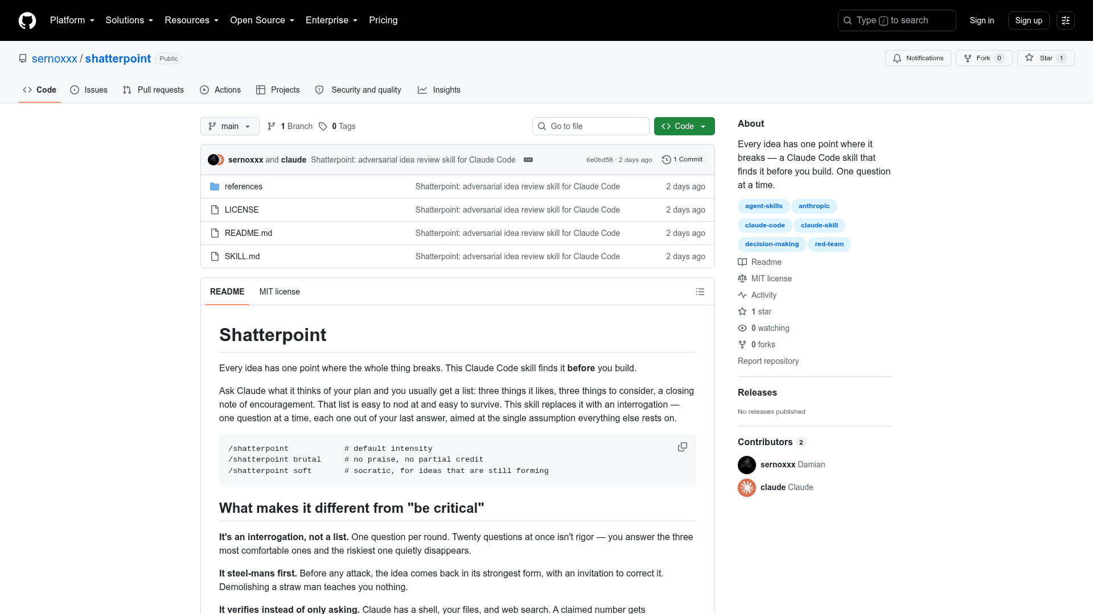Expand the commit message ellipsis
The image size is (1093, 614).
pyautogui.click(x=528, y=160)
